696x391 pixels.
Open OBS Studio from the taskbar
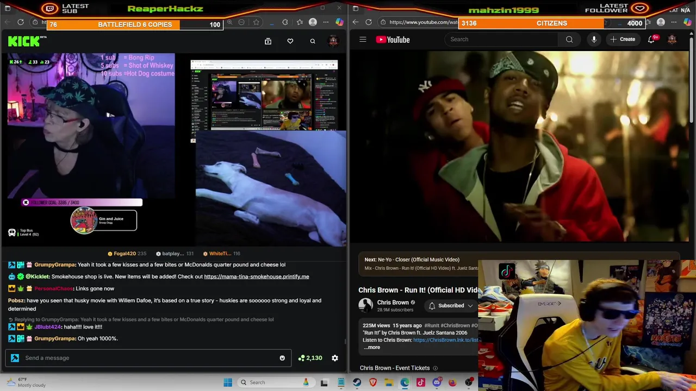point(469,382)
